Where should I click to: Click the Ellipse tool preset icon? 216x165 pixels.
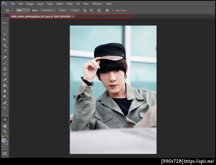8,10
